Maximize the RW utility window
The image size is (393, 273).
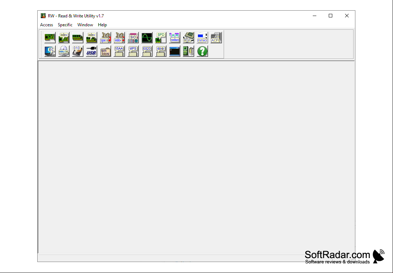(331, 16)
